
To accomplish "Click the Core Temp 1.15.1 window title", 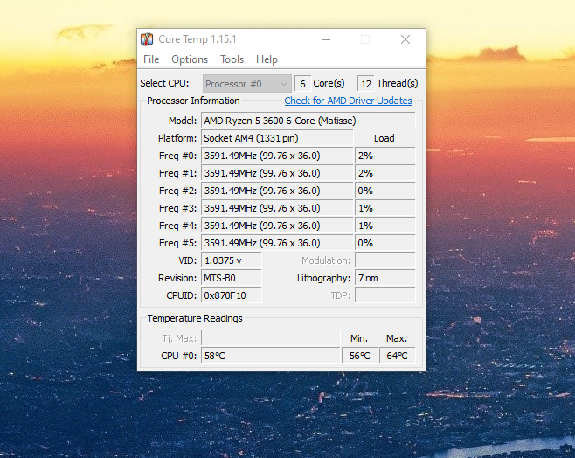I will [197, 39].
